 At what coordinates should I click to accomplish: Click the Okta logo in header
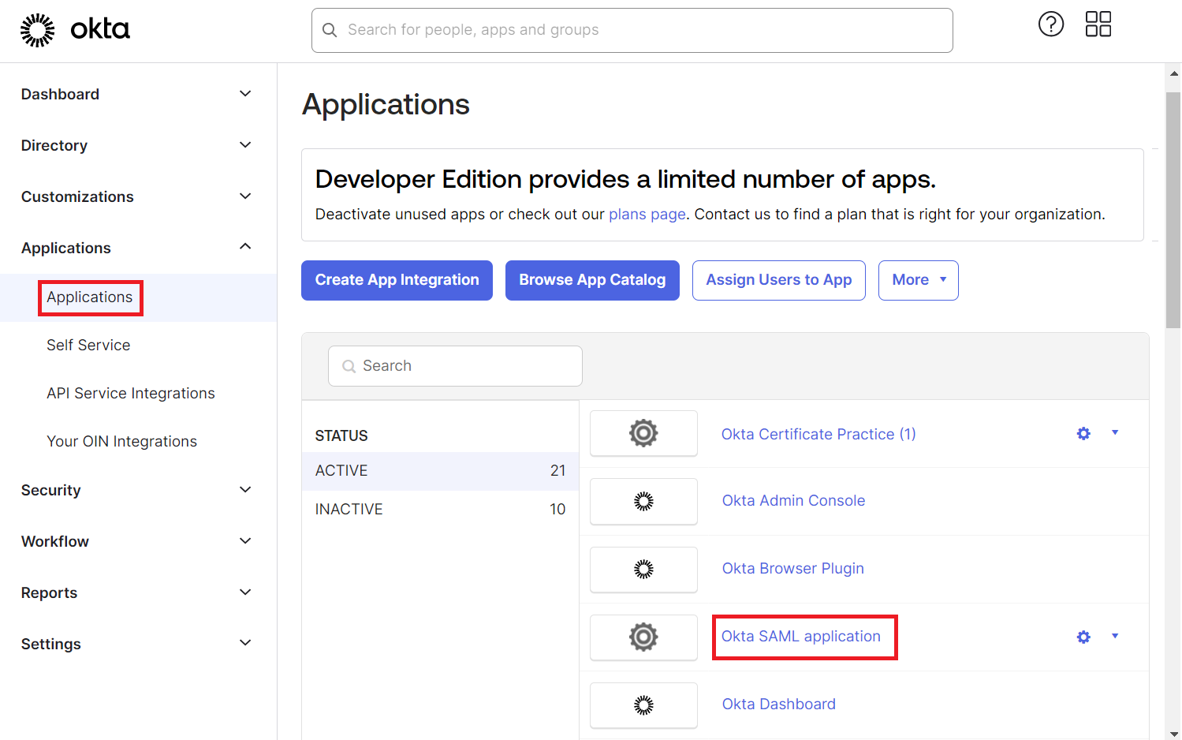[x=75, y=30]
